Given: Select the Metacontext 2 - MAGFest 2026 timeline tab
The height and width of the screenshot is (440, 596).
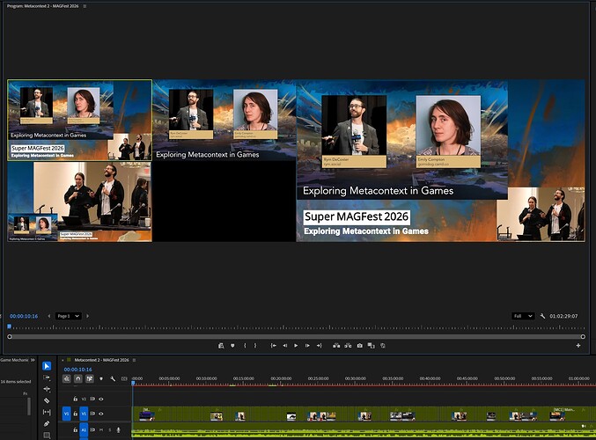Looking at the screenshot, I should pyautogui.click(x=101, y=360).
